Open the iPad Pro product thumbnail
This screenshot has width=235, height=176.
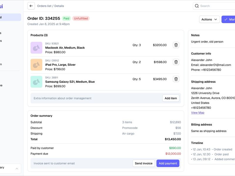[37, 64]
